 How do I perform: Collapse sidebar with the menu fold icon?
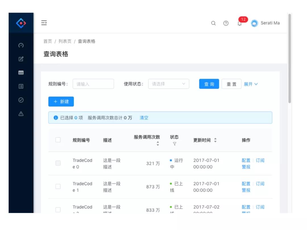44,23
